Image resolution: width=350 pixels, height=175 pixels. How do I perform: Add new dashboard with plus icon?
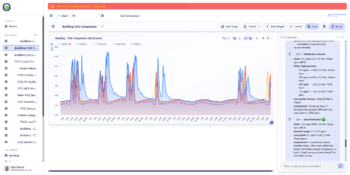coord(35,35)
